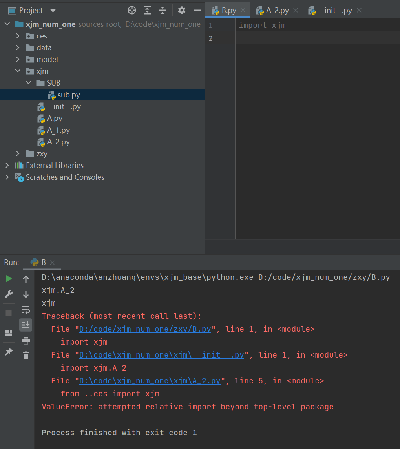Stop the running process
The width and height of the screenshot is (400, 449).
point(9,312)
